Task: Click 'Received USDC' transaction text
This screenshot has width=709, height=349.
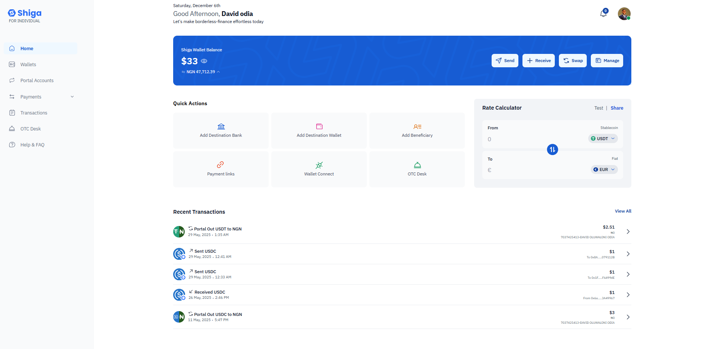Action: coord(210,292)
